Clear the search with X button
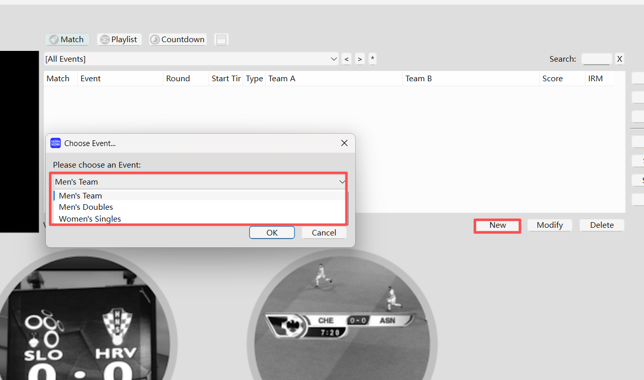The width and height of the screenshot is (644, 380). pos(620,59)
